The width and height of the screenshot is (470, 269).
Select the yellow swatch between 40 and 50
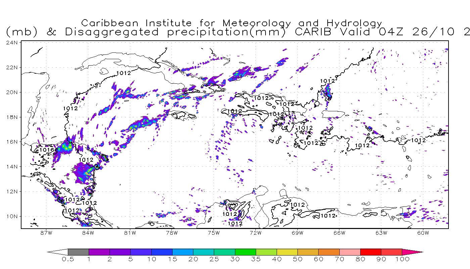pos(287,252)
